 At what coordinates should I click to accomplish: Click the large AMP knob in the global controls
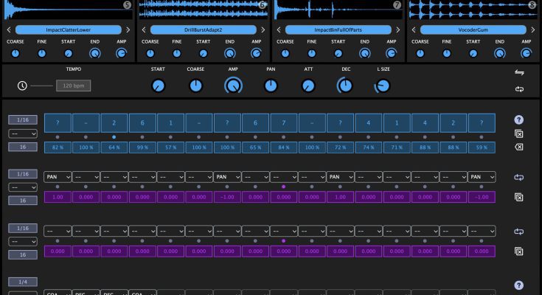point(234,86)
